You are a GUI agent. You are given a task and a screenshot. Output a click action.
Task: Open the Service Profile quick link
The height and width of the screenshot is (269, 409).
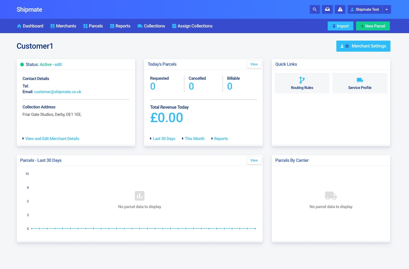360,83
